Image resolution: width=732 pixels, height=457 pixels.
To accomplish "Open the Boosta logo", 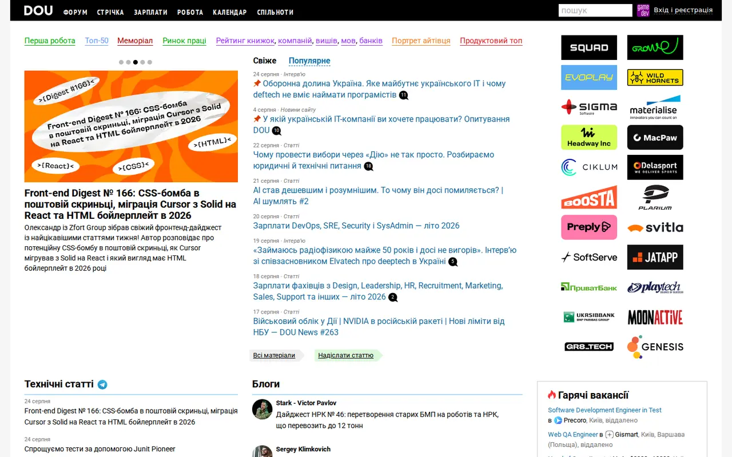I will pos(589,198).
